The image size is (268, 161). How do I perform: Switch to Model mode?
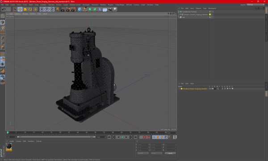tap(2, 22)
